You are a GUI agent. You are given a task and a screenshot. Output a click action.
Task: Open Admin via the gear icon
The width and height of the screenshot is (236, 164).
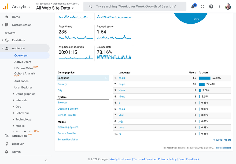(7, 152)
